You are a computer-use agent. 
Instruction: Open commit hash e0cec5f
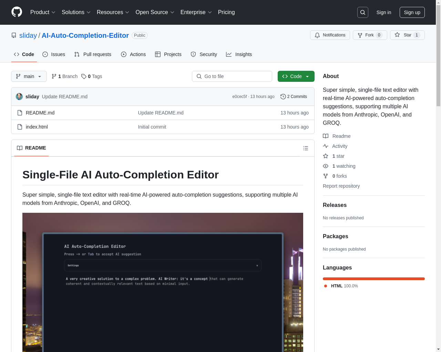tap(239, 97)
